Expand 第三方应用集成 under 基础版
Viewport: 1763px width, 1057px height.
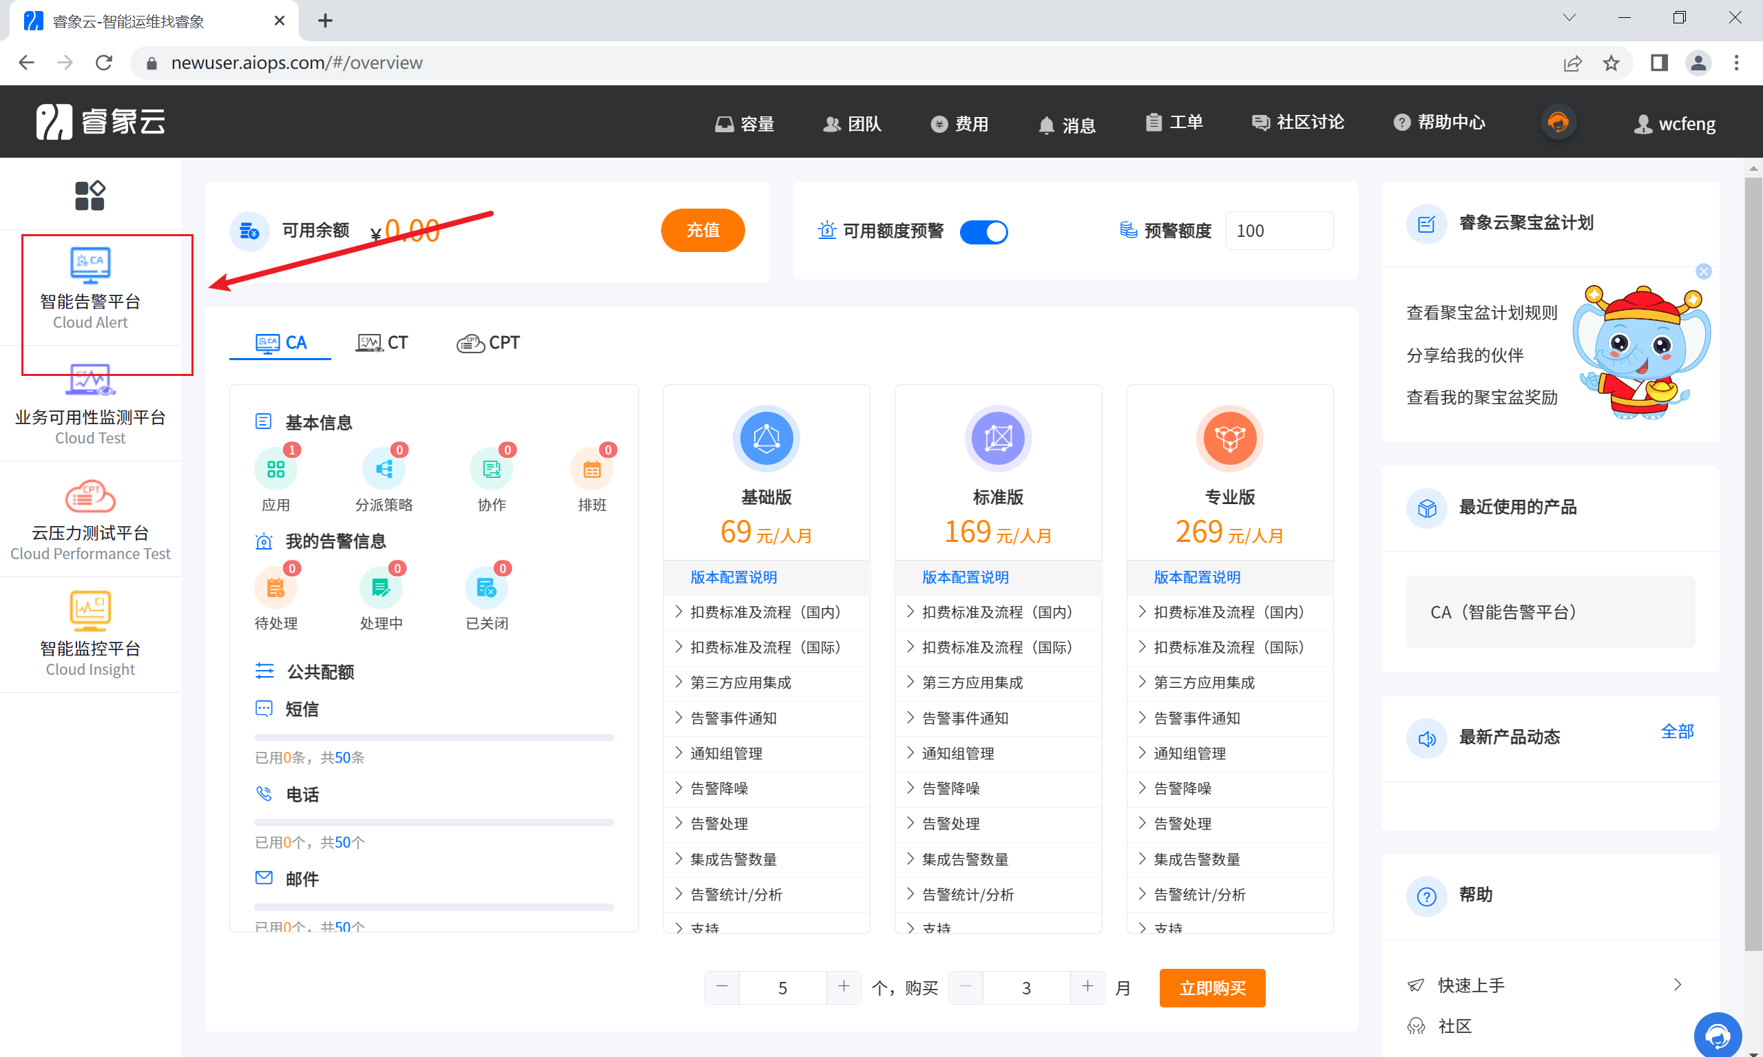(766, 683)
